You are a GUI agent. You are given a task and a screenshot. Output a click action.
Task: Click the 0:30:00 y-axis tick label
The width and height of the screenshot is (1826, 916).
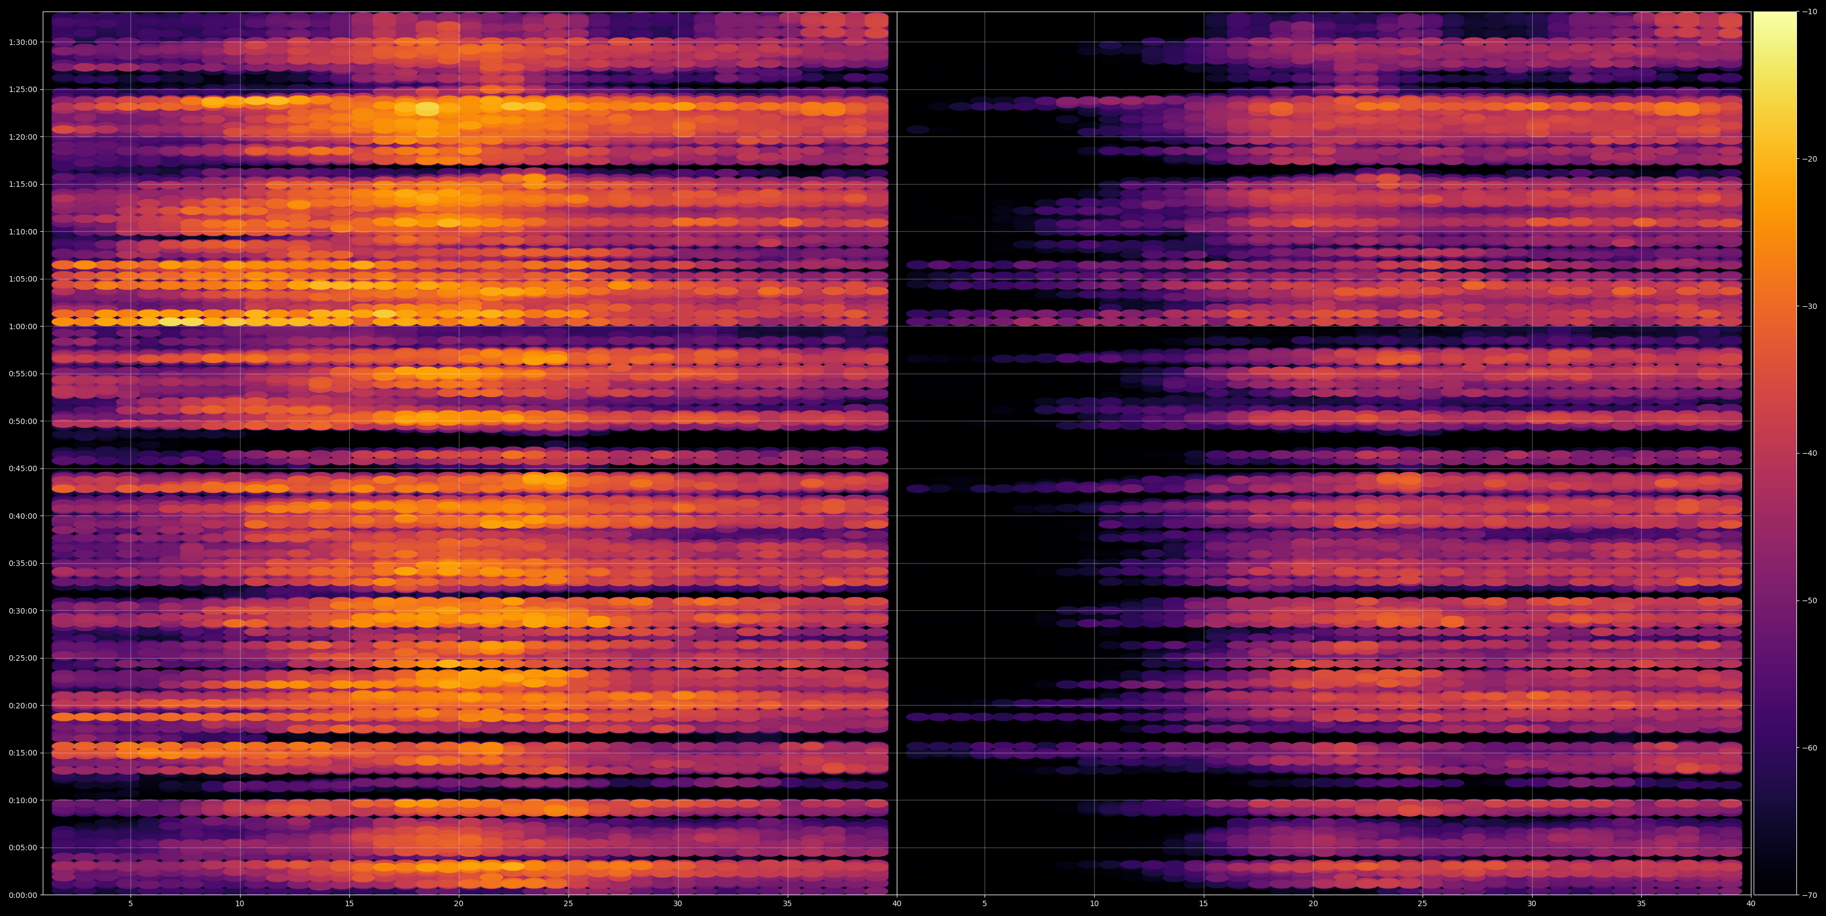22,611
